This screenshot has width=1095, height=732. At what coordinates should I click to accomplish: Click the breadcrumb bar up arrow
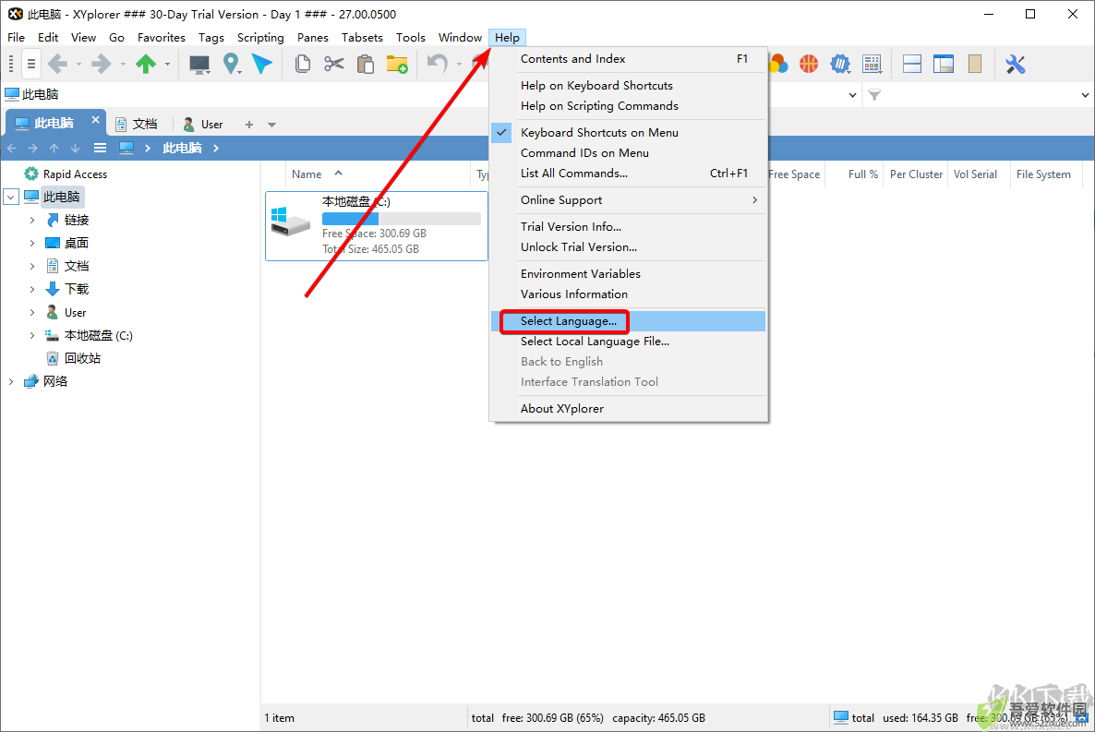(54, 148)
